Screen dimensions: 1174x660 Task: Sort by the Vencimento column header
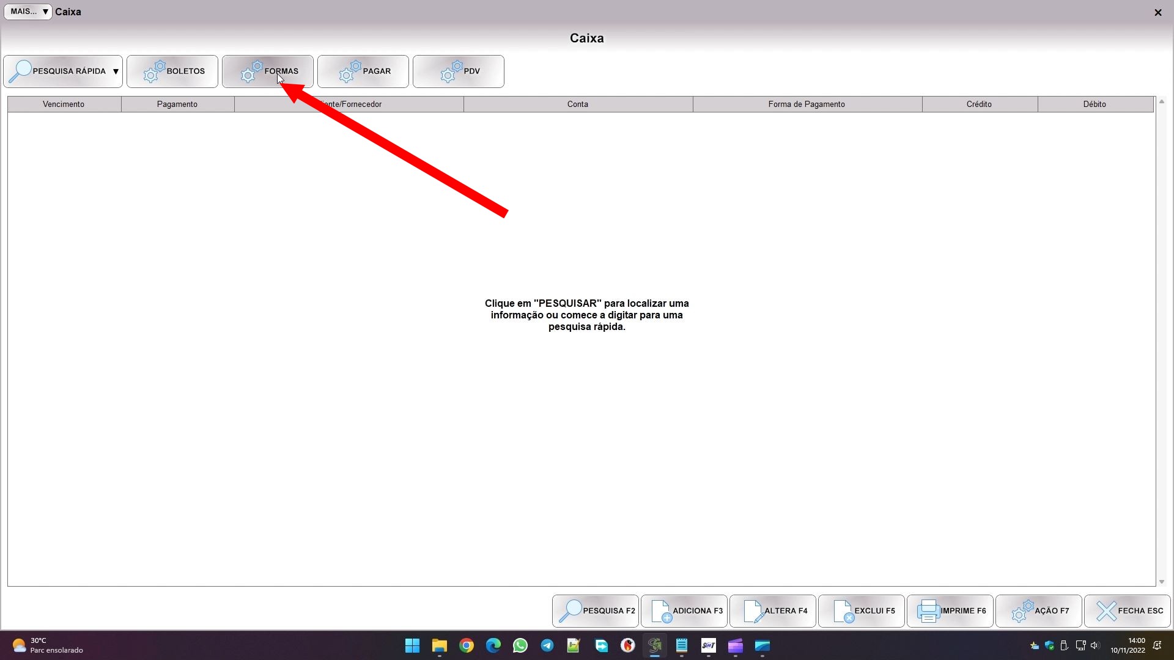tap(64, 105)
